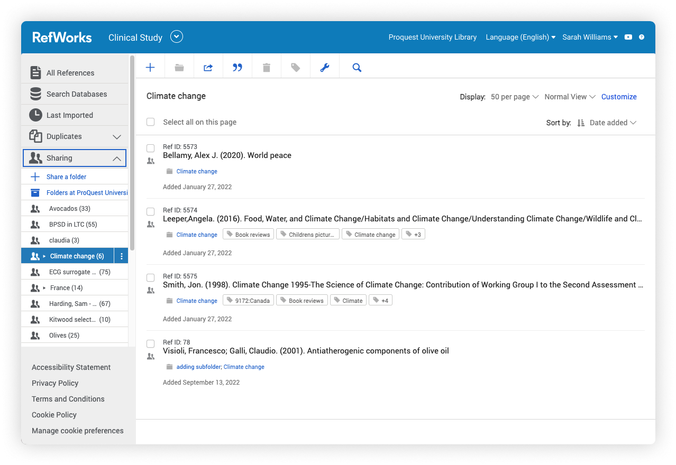Click the Help question mark icon
Image resolution: width=676 pixels, height=465 pixels.
[x=642, y=37]
